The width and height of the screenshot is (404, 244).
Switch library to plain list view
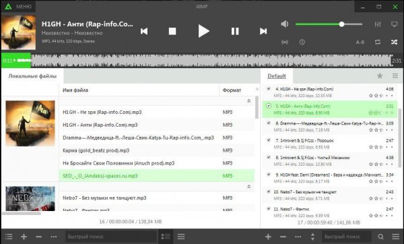181,237
